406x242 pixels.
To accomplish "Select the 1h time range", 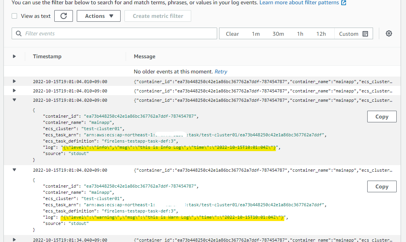I will [300, 34].
